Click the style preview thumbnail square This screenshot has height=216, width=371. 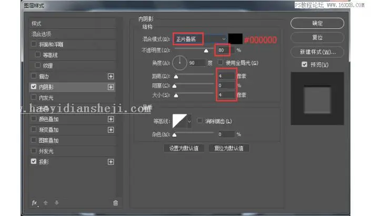point(317,99)
